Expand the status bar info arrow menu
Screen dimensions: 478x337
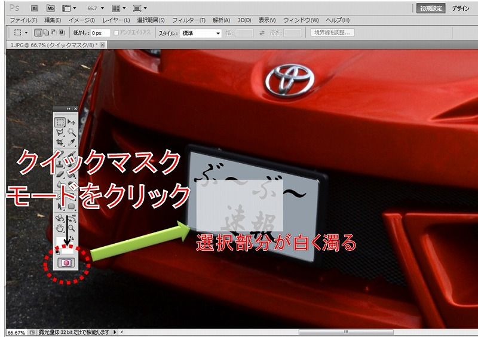point(115,332)
